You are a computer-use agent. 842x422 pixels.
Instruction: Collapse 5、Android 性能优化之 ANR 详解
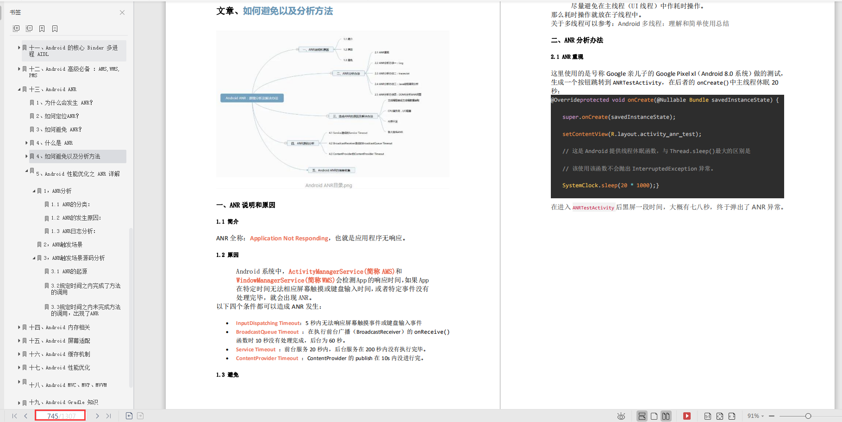click(x=26, y=171)
